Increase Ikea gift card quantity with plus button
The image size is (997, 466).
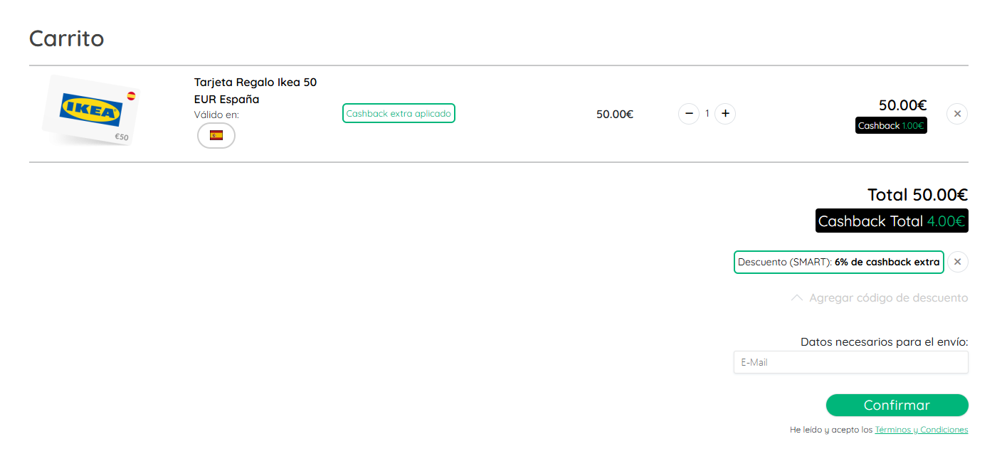725,114
